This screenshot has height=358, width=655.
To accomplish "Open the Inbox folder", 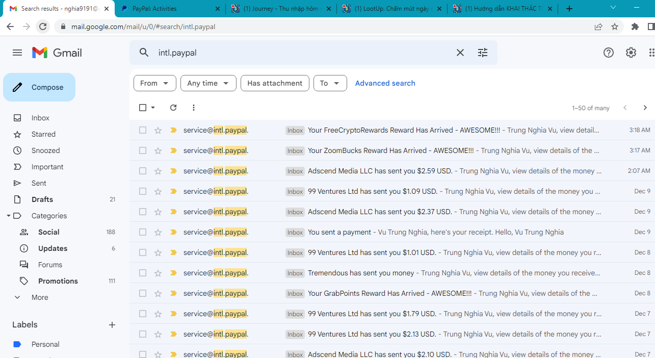I will pos(40,118).
